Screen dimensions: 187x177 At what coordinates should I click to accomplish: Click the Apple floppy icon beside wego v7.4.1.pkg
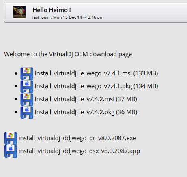tap(27, 87)
